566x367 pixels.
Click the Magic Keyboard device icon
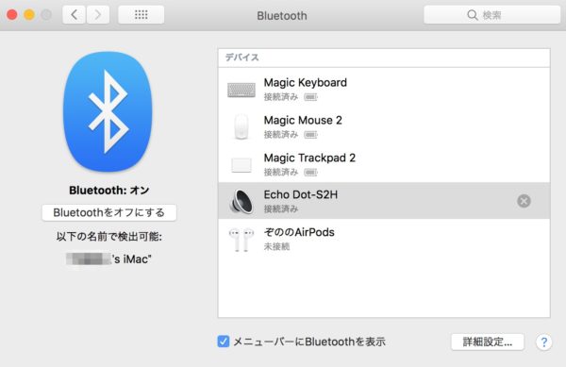point(241,90)
